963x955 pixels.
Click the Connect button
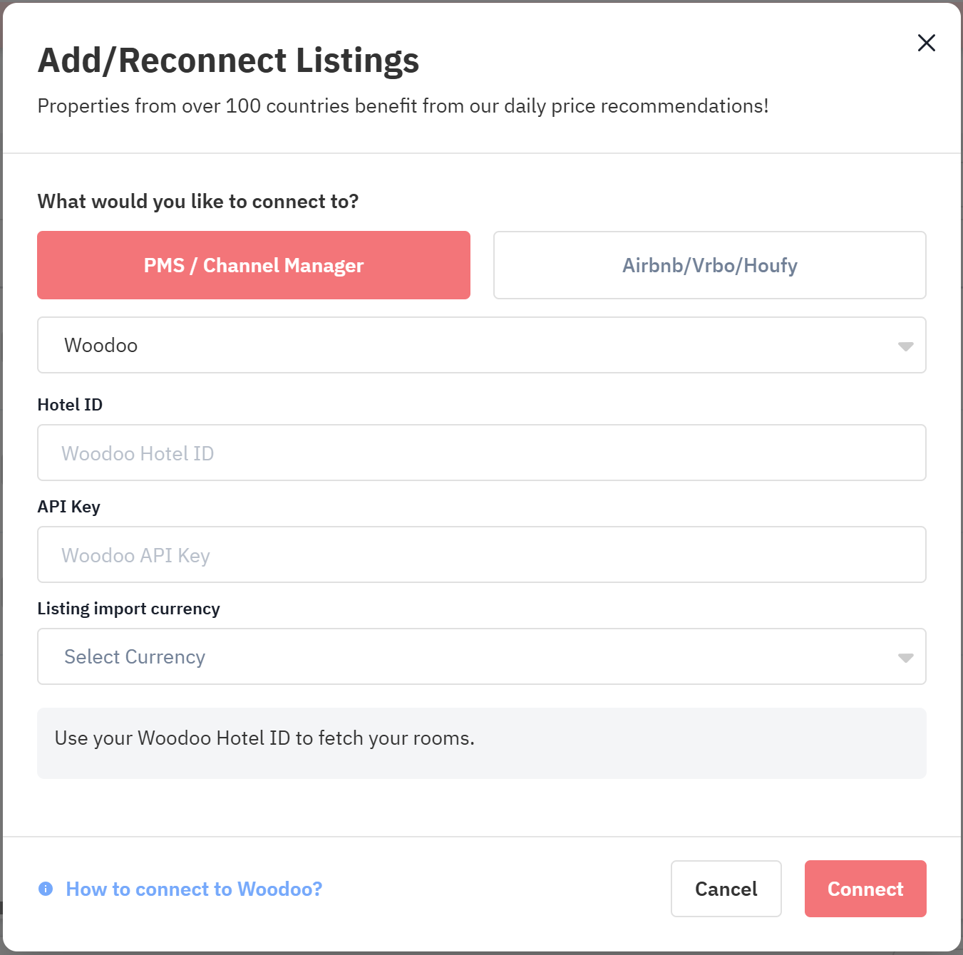pos(865,889)
